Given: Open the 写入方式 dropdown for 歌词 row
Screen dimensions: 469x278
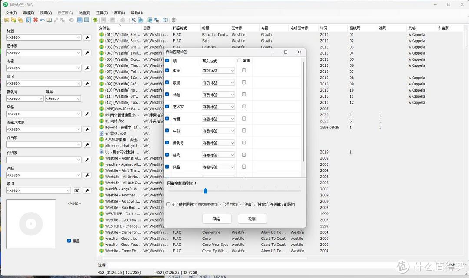Looking at the screenshot, I should coord(218,82).
